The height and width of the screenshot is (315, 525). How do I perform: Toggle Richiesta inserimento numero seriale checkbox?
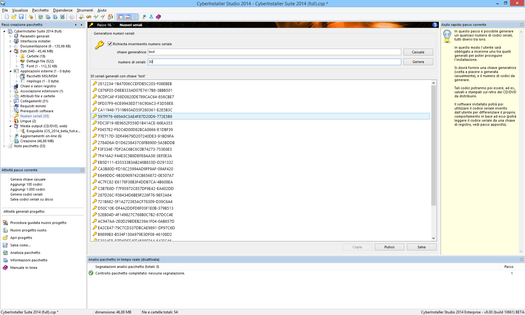(x=110, y=44)
